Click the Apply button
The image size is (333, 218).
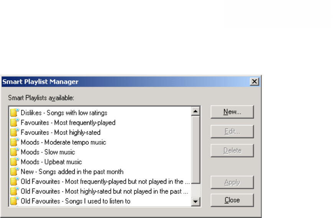coord(232,182)
